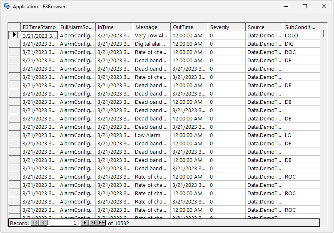Click the Digital alar... message cell

point(152,44)
